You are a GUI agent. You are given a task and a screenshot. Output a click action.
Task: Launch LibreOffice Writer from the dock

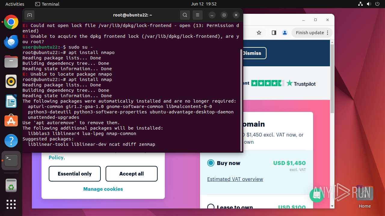click(11, 101)
